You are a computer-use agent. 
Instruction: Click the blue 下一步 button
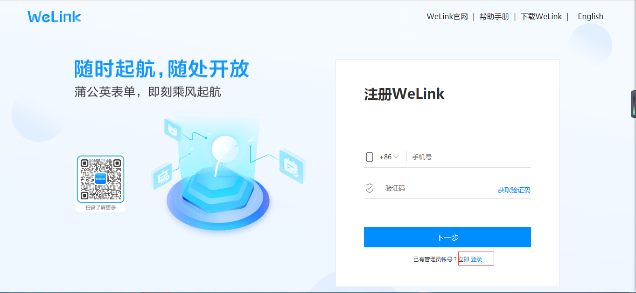click(x=447, y=237)
